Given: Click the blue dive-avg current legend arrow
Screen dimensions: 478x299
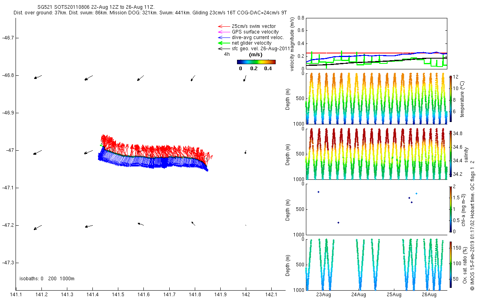Looking at the screenshot, I should click(x=223, y=37).
